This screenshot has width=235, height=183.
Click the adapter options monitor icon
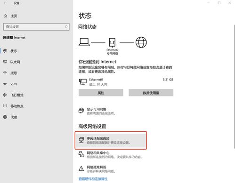pos(81,140)
